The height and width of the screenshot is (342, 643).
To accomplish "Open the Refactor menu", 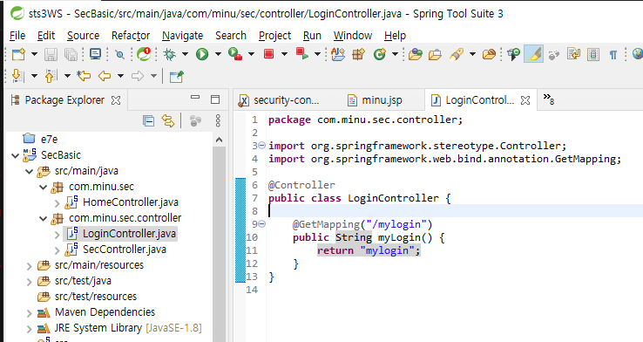I will [x=131, y=36].
